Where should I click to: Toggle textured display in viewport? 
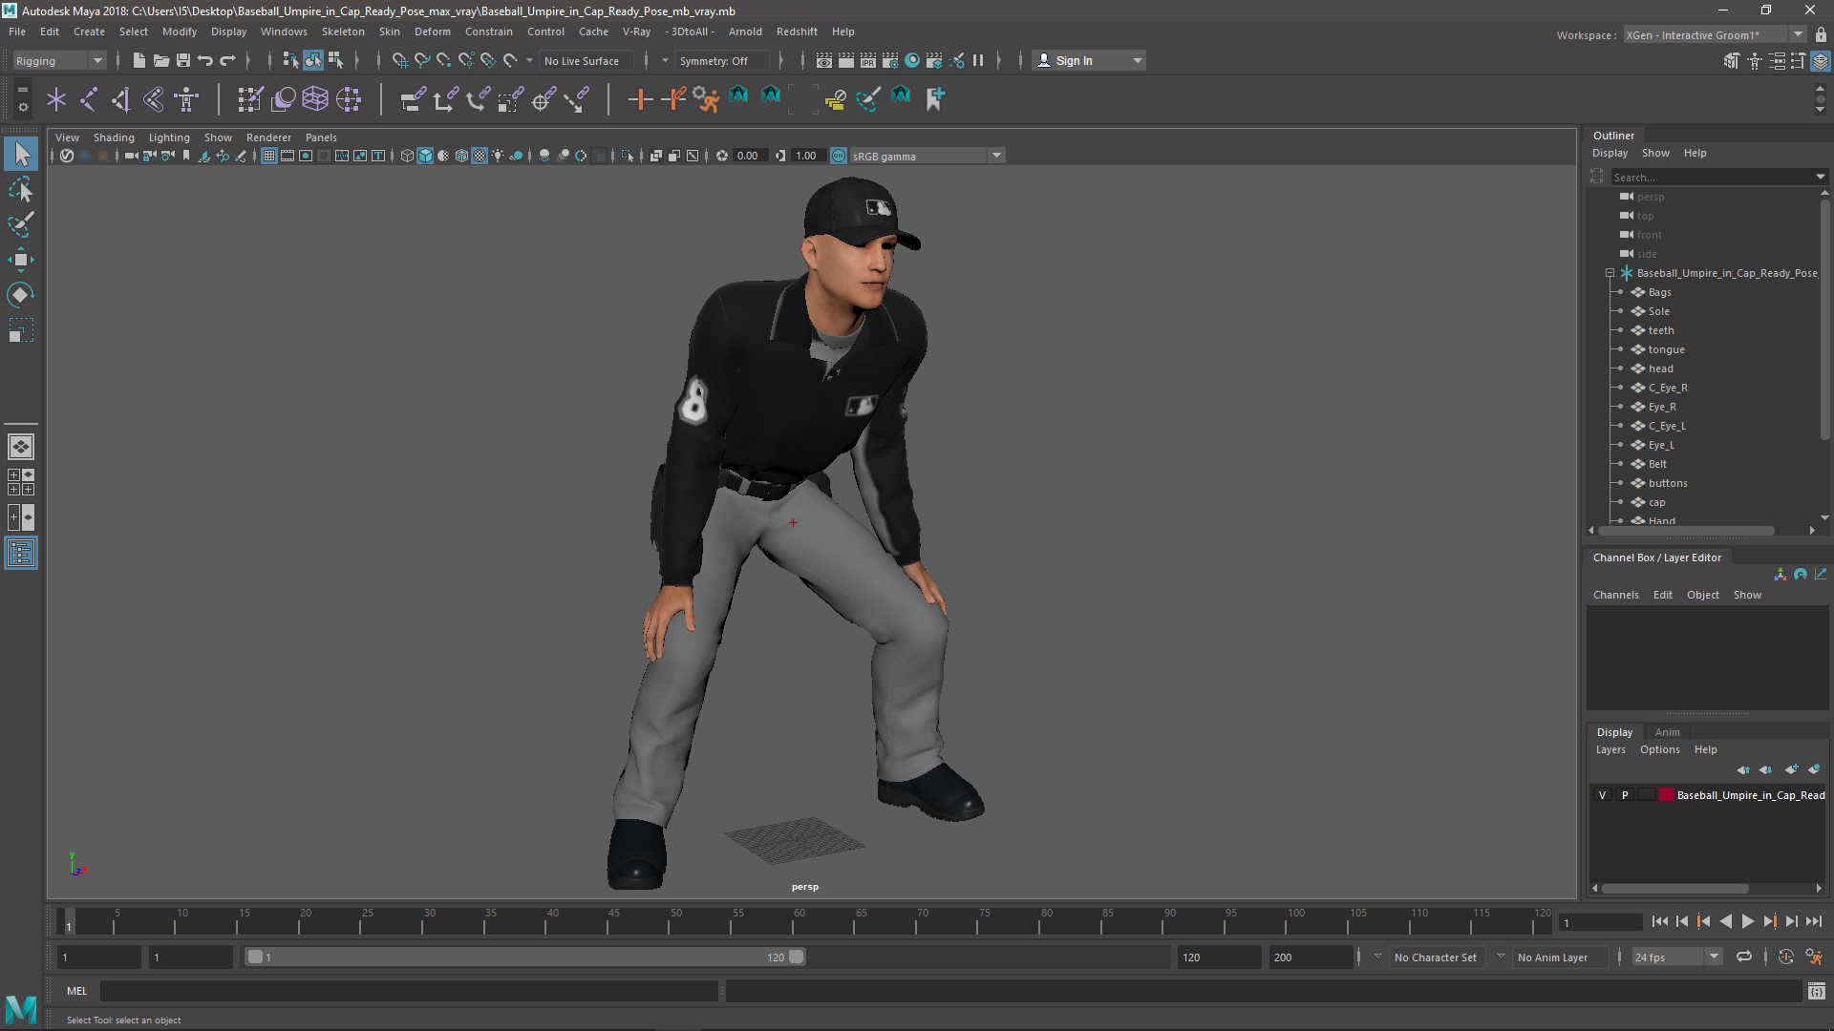[480, 156]
